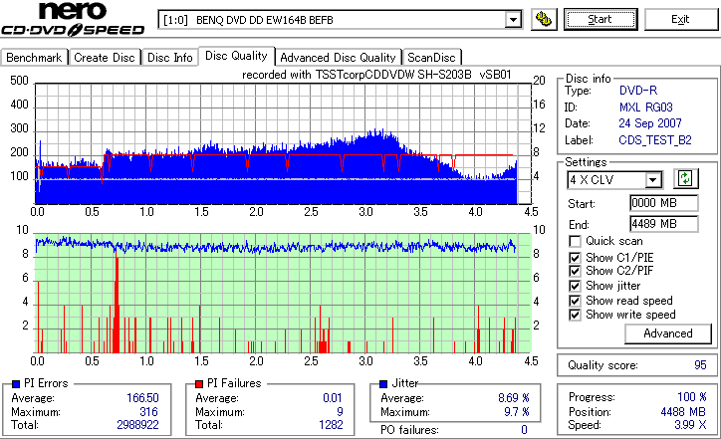The width and height of the screenshot is (721, 439).
Task: Open the BENQ DVD drive selection dropdown
Action: (513, 20)
